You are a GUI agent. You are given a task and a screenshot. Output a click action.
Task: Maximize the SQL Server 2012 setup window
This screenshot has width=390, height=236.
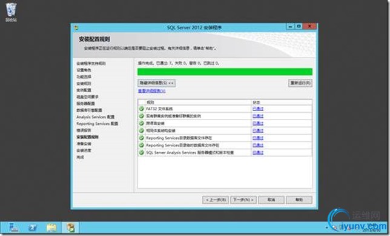[x=299, y=27]
